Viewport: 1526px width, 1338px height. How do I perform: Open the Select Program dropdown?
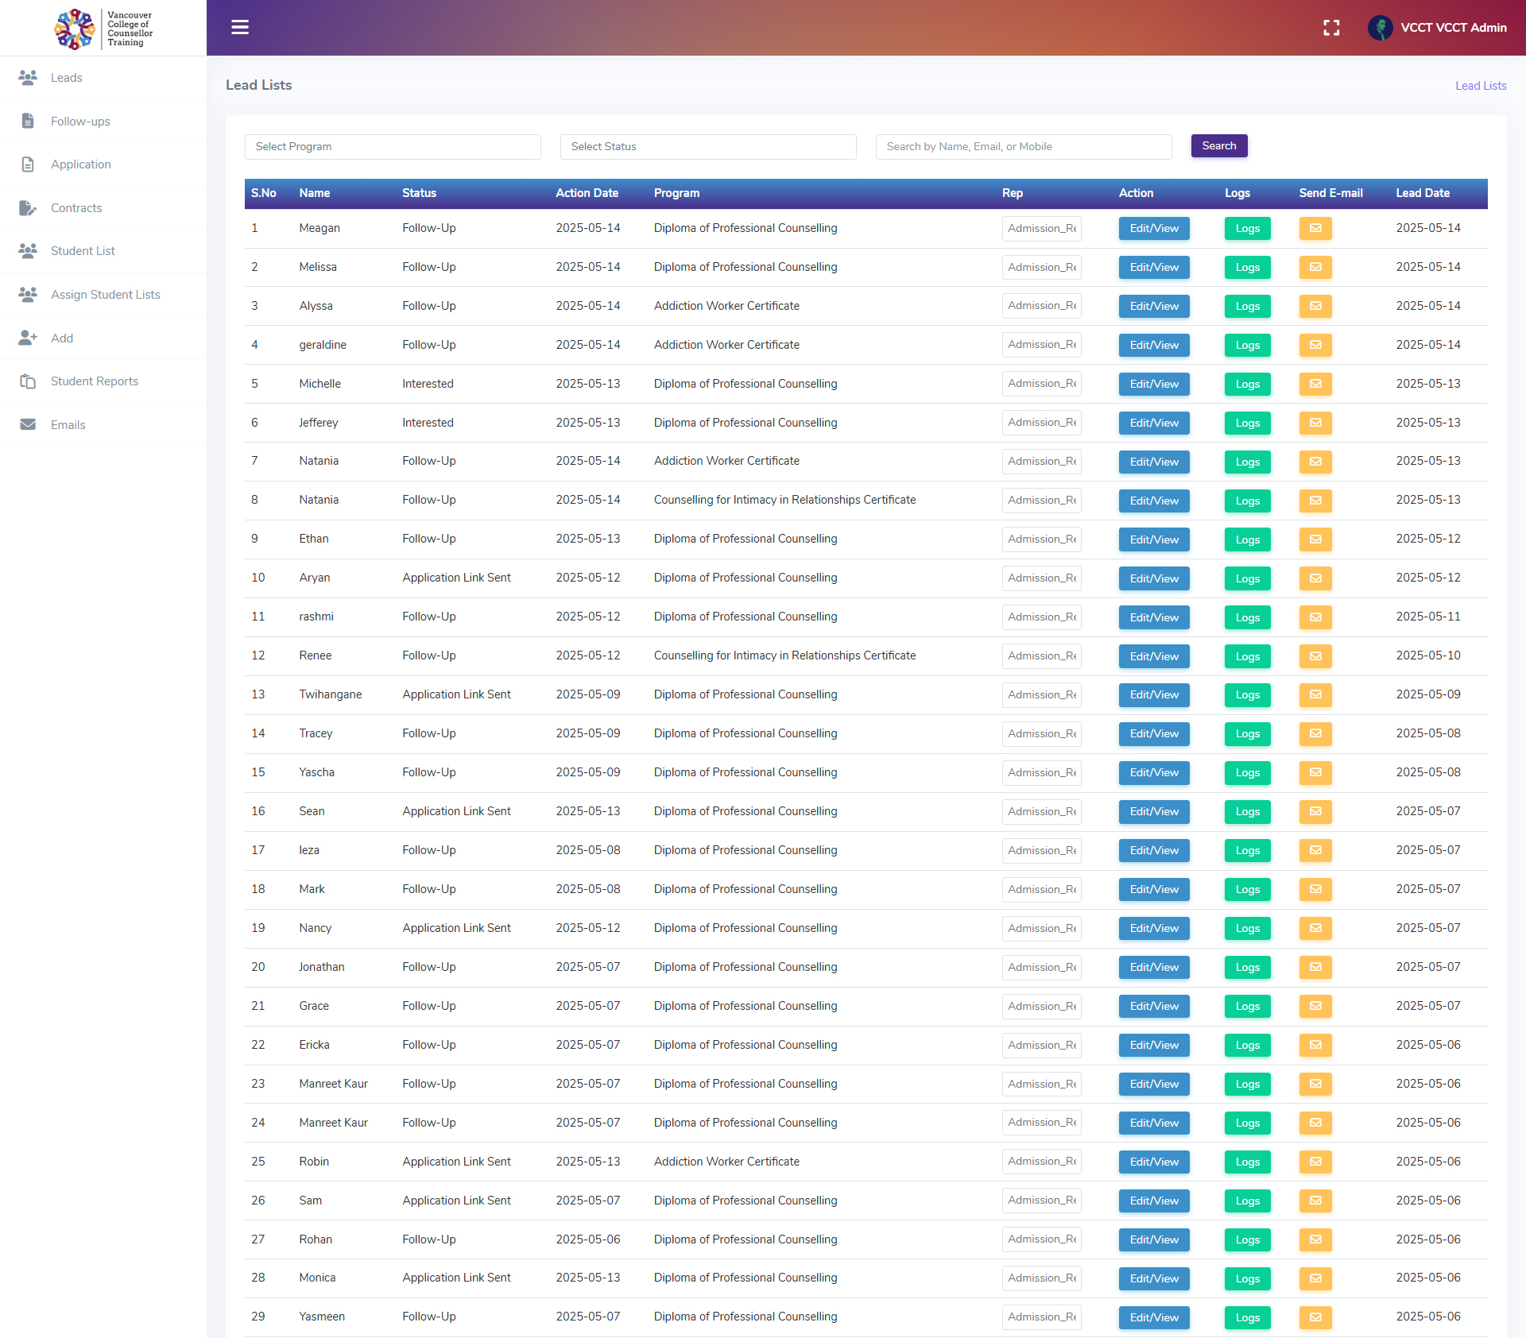[393, 147]
